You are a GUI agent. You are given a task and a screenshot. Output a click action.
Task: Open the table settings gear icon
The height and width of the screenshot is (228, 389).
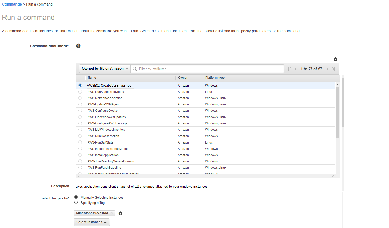[335, 59]
